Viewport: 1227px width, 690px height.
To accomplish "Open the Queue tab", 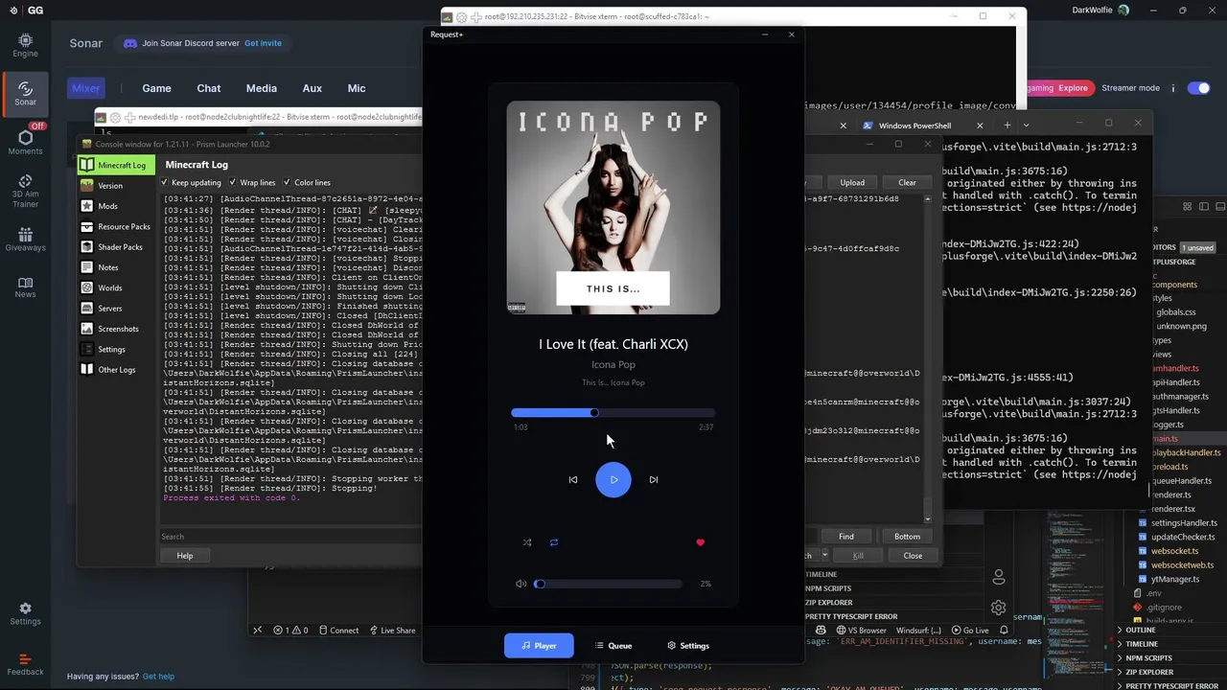I will coord(613,646).
